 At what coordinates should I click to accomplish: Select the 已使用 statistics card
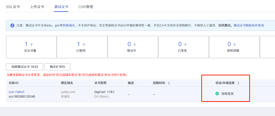tap(82, 47)
